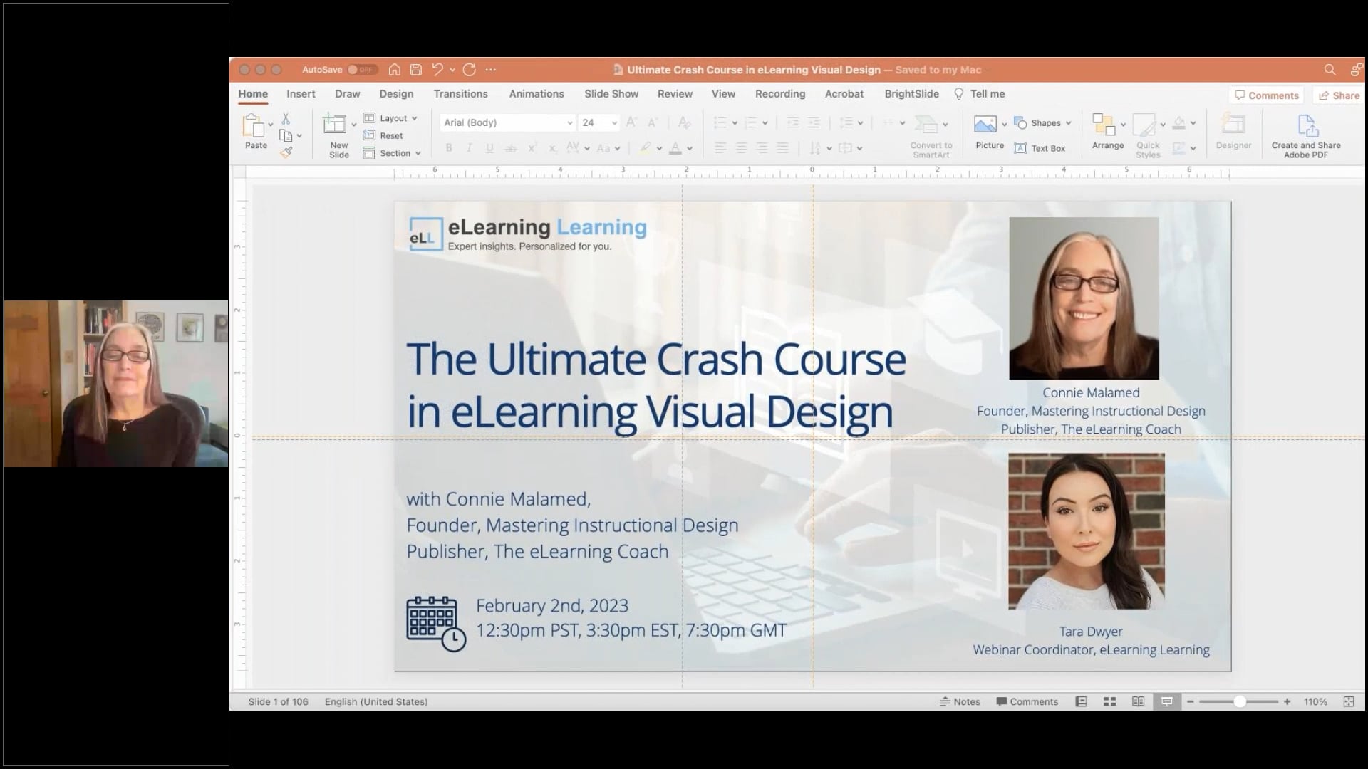
Task: Apply bold formatting
Action: (x=449, y=147)
